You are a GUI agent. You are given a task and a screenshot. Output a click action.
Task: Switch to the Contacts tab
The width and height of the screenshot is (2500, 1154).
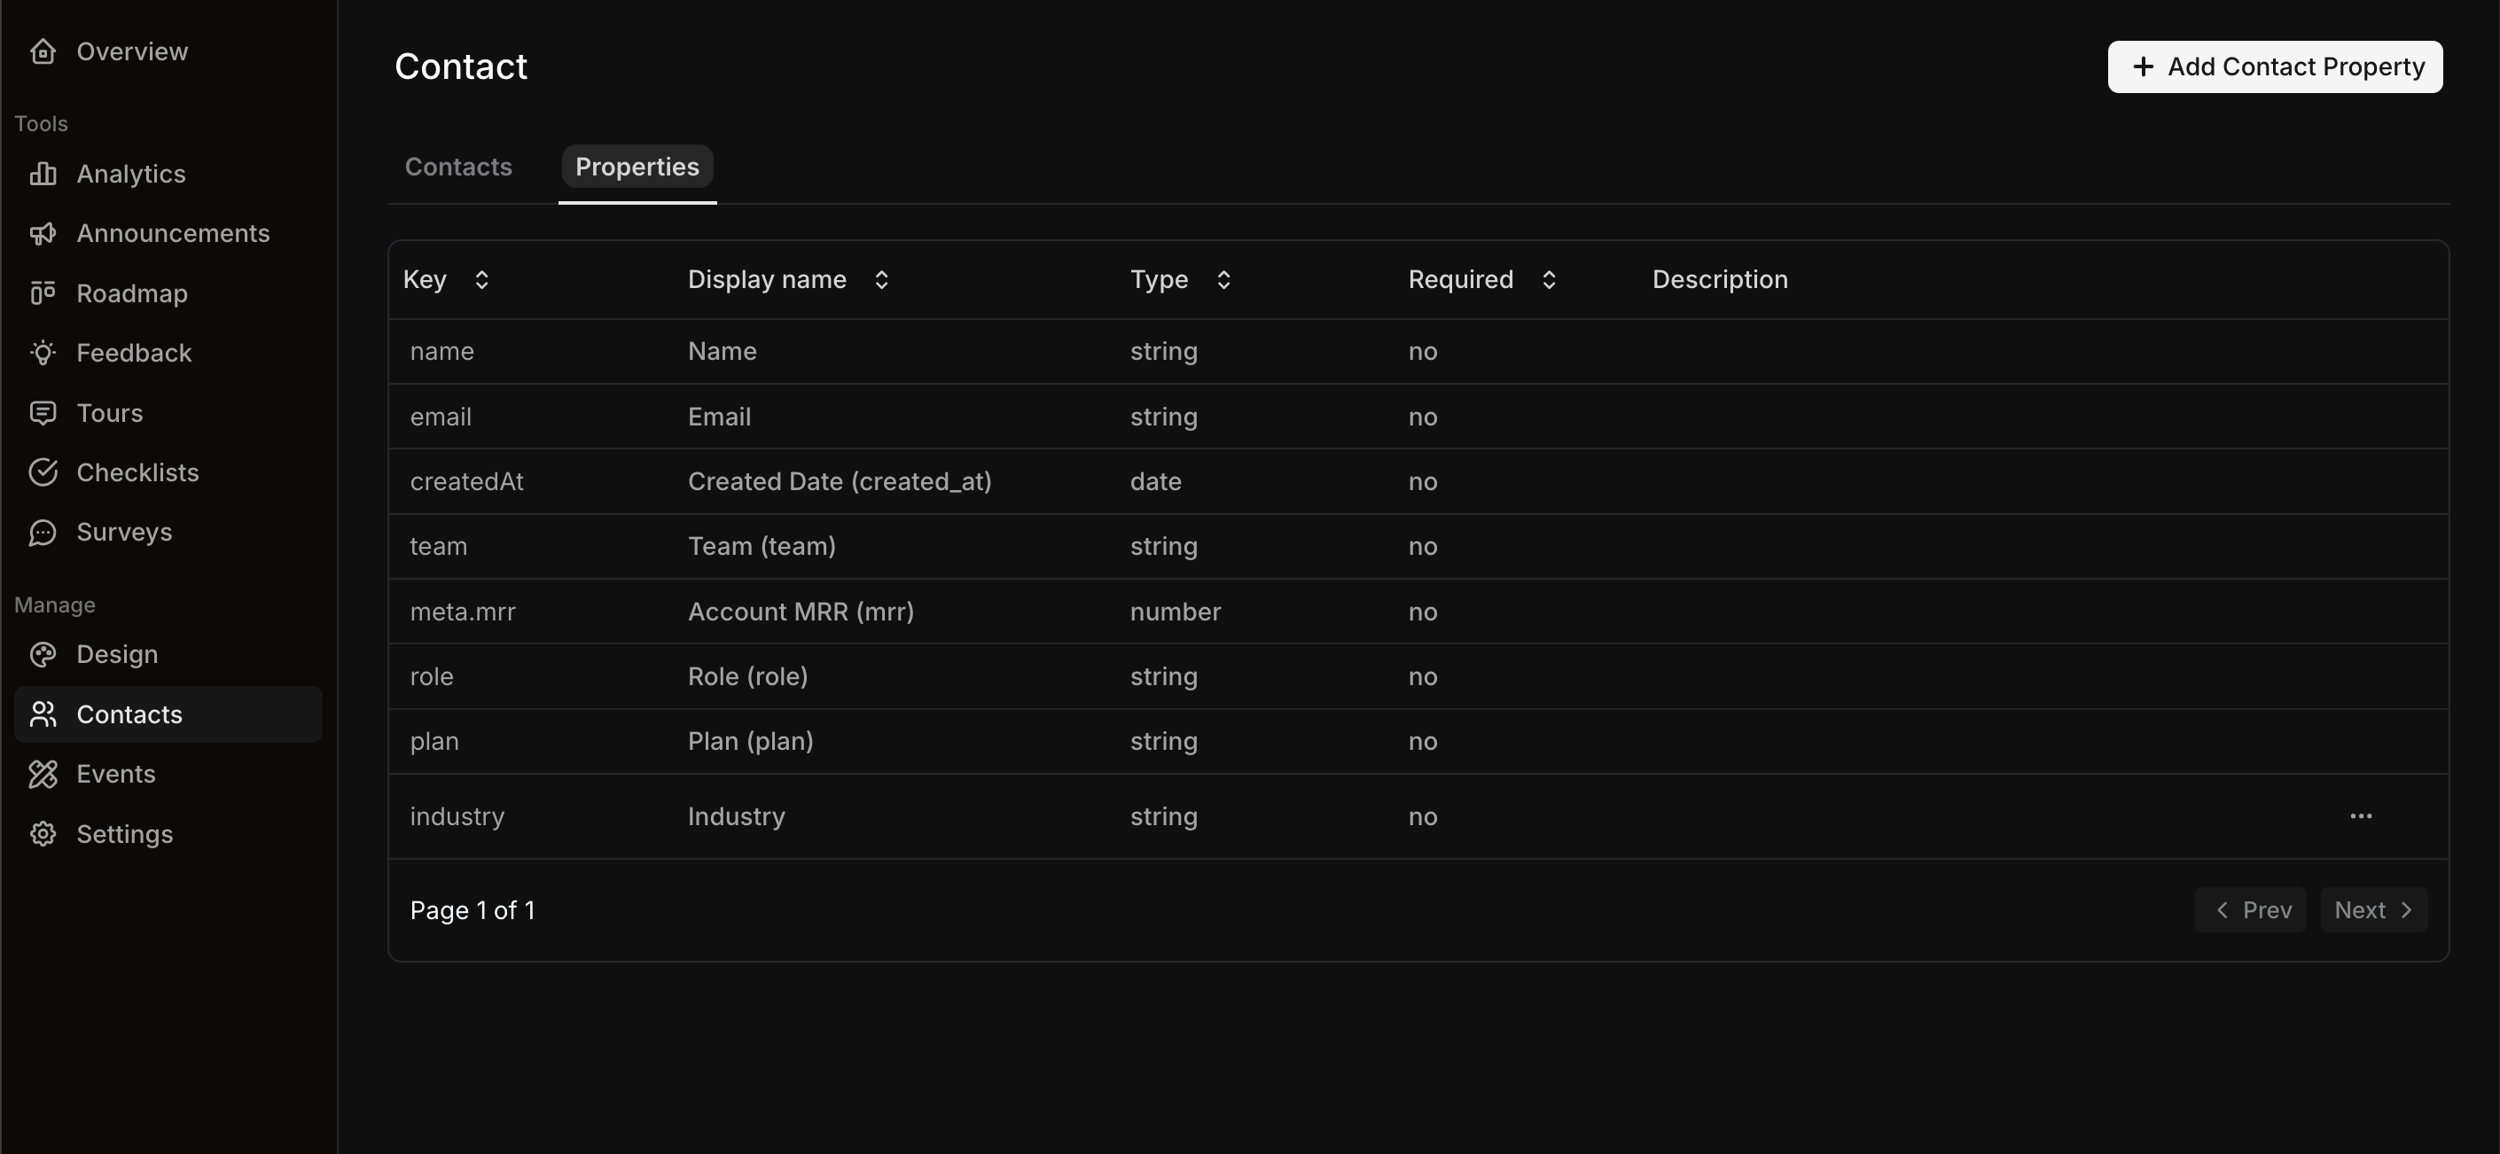[458, 167]
